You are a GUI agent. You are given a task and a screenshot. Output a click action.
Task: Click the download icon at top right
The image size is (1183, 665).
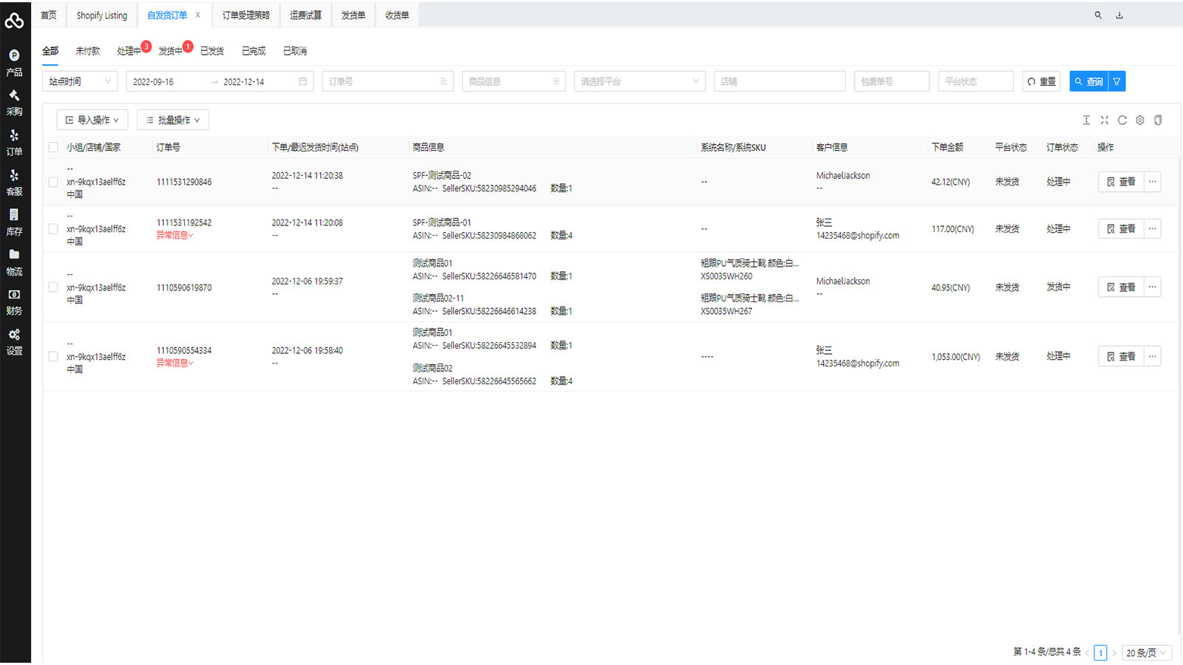(1119, 15)
